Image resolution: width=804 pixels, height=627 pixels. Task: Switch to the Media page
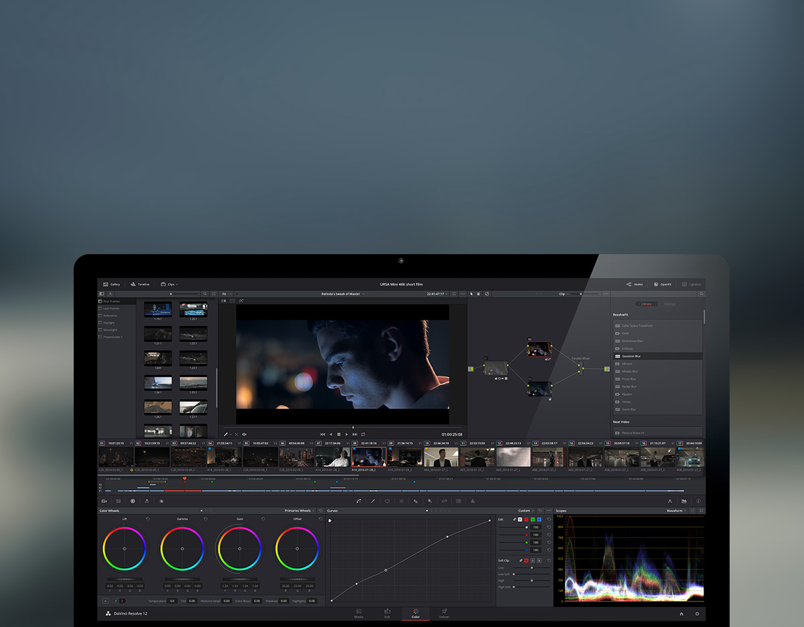point(359,614)
